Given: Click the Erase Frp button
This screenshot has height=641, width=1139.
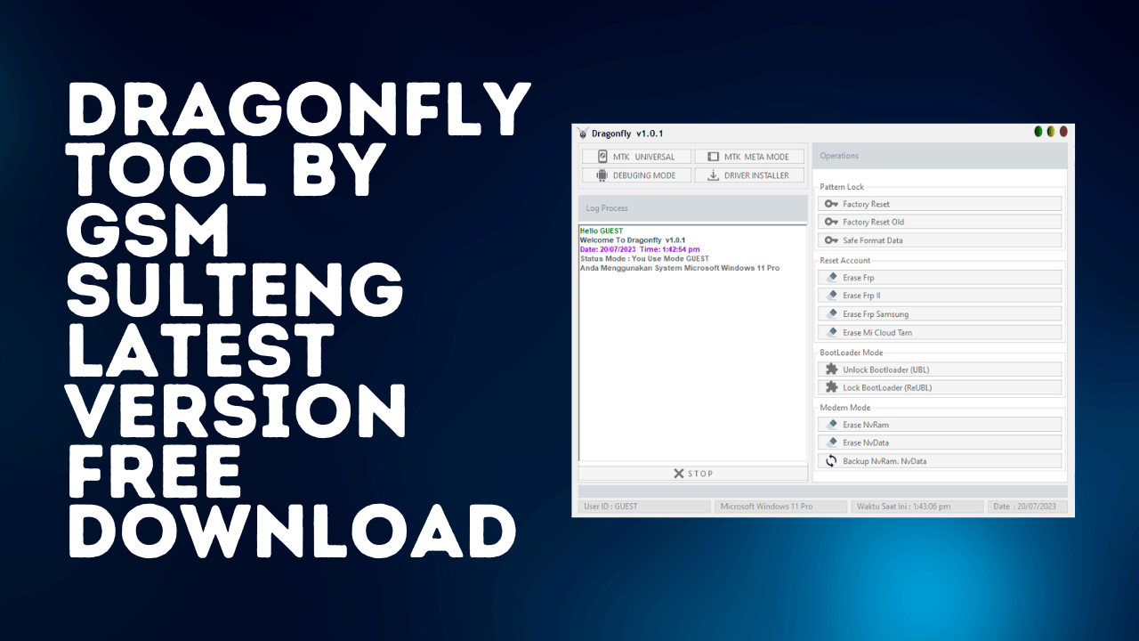Looking at the screenshot, I should [x=940, y=278].
